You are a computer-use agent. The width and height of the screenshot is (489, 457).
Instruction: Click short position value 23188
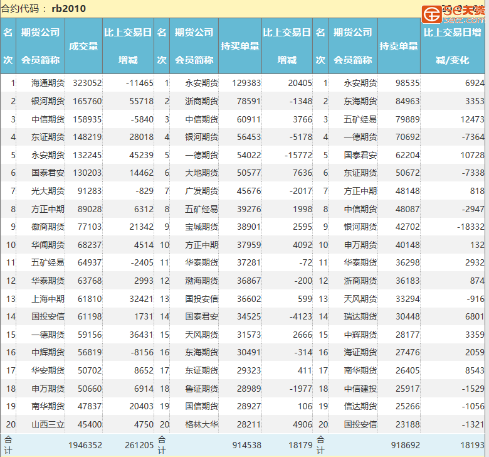pos(407,424)
